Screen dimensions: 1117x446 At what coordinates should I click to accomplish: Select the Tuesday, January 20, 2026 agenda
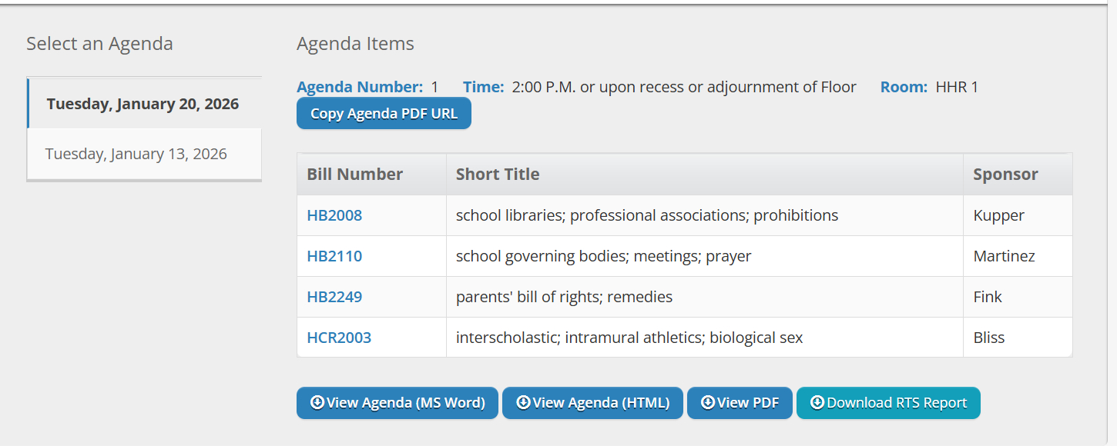[x=143, y=104]
